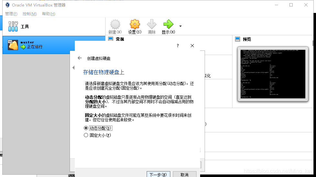
Task: Open the Control (控制) menu
Action: click(x=30, y=14)
